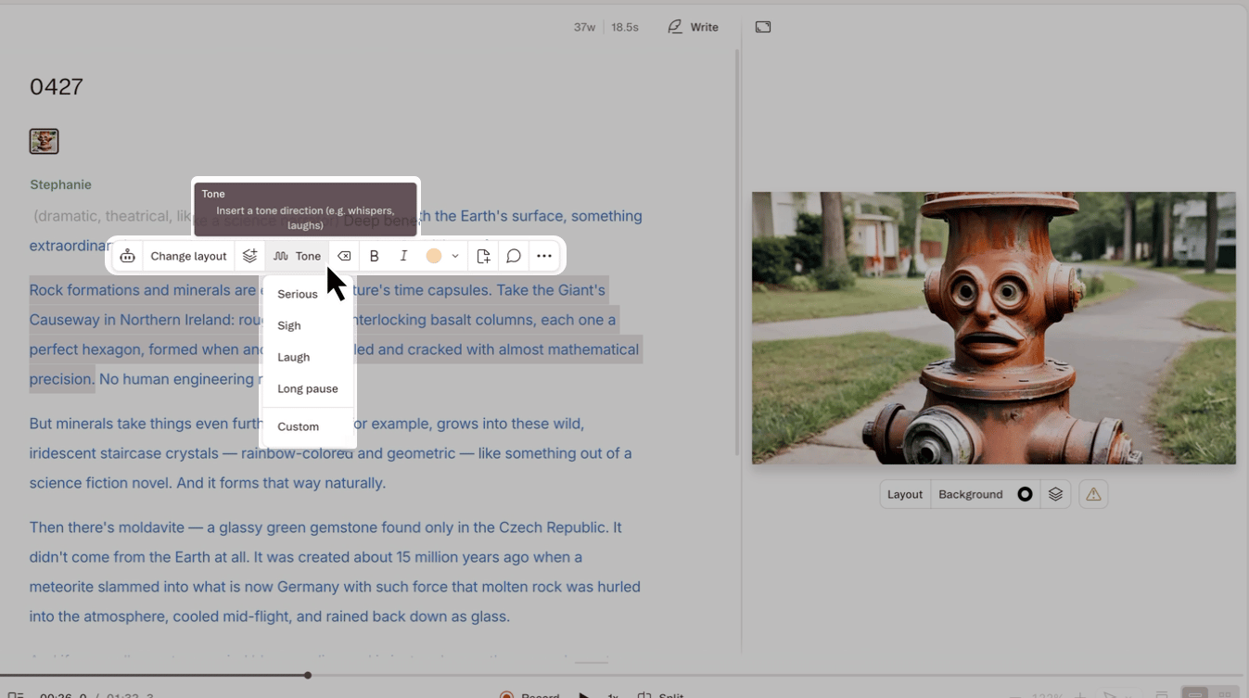Toggle the fullscreen preview icon
The width and height of the screenshot is (1249, 698).
763,27
